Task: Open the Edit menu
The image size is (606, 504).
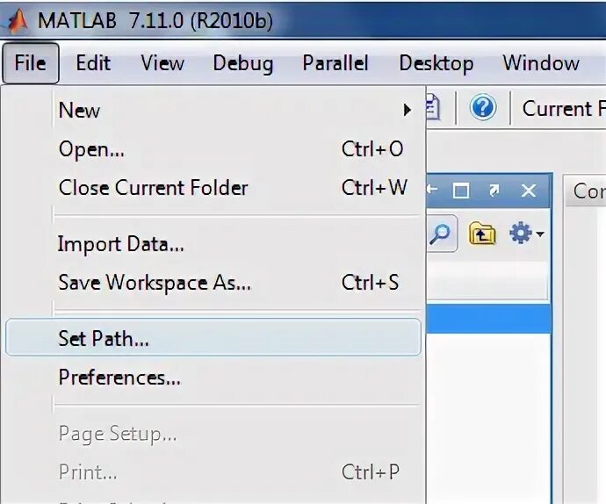Action: point(93,63)
